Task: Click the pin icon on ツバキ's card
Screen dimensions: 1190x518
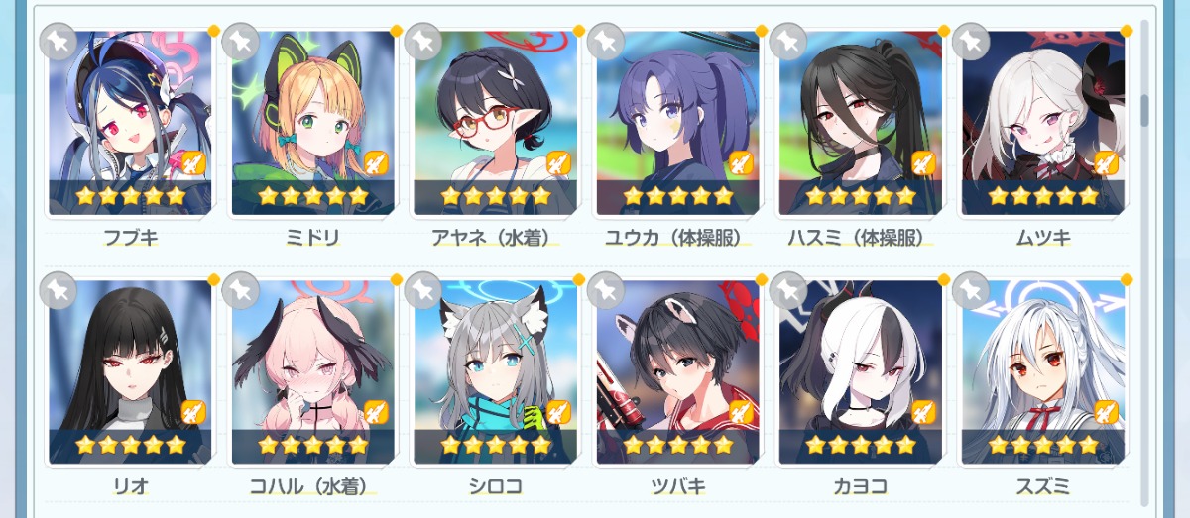Action: point(606,290)
